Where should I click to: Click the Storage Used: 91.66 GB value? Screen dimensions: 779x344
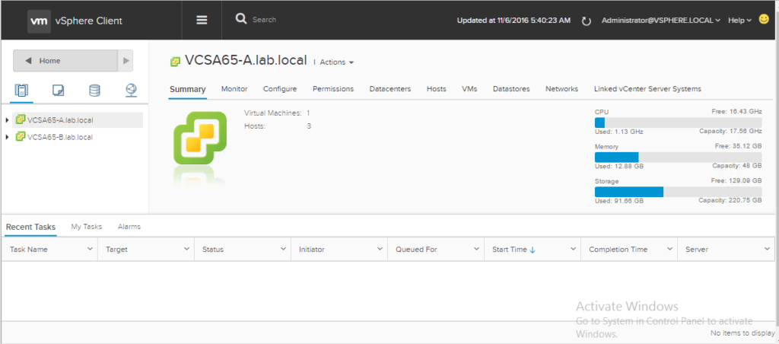point(619,201)
